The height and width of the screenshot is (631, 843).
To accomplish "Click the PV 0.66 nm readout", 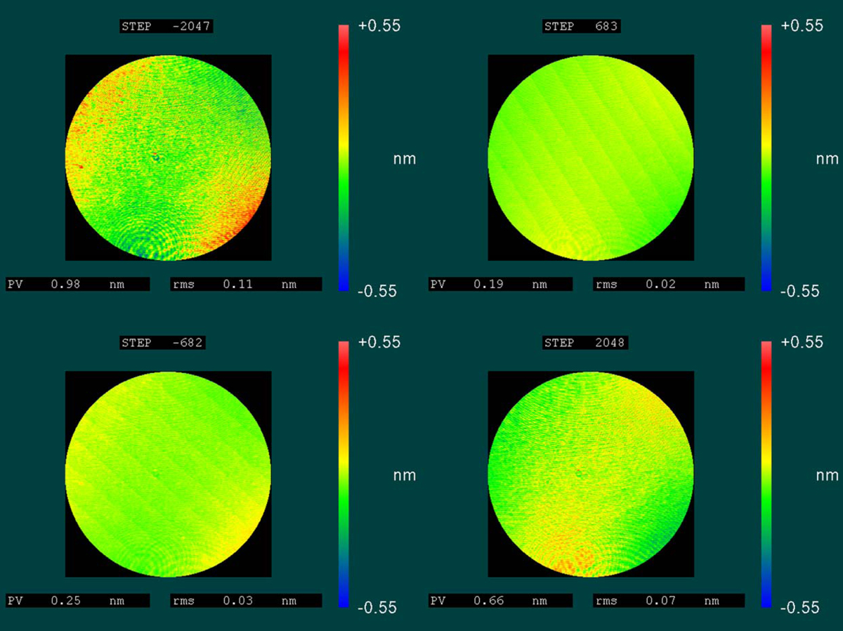I will tap(500, 601).
